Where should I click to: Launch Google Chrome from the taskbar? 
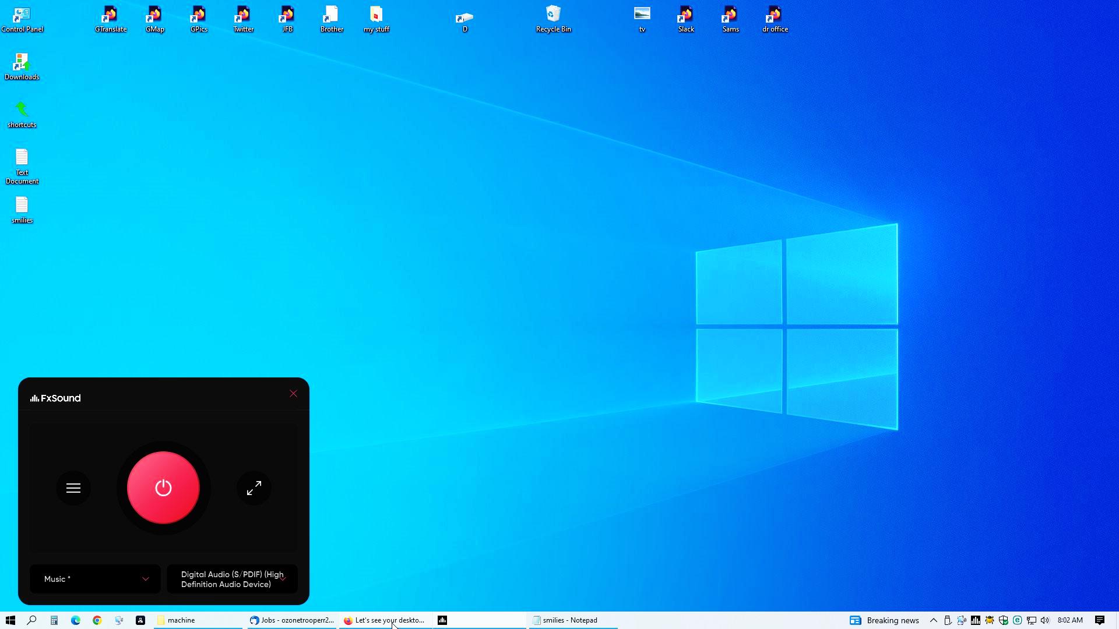click(97, 620)
